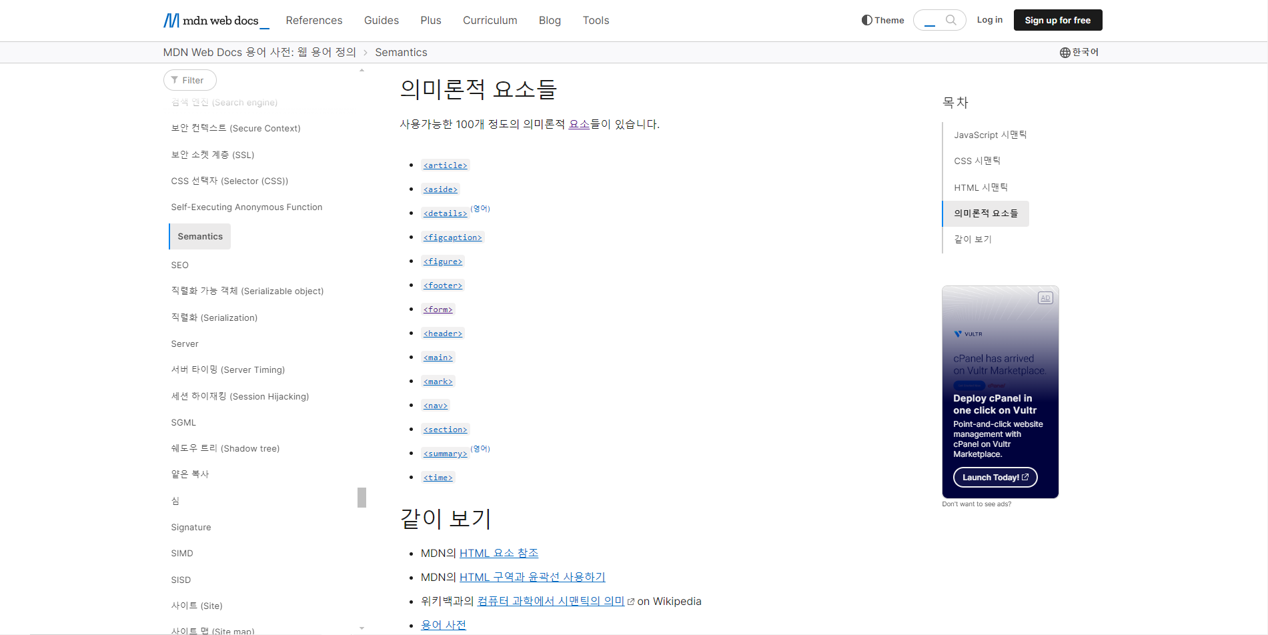1268x635 pixels.
Task: Open the MDN Web Docs logo homepage
Action: pyautogui.click(x=216, y=21)
